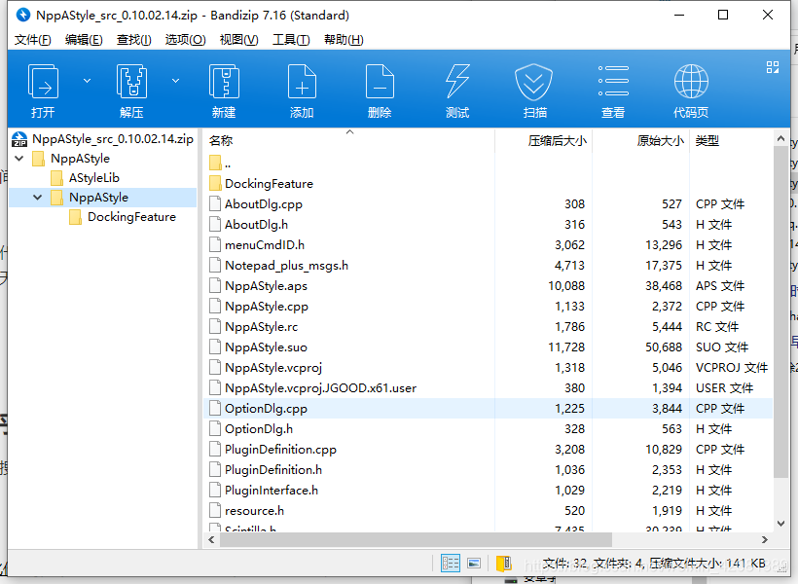Open the 视图(V) menu
Screen dimensions: 798x584
pos(238,40)
